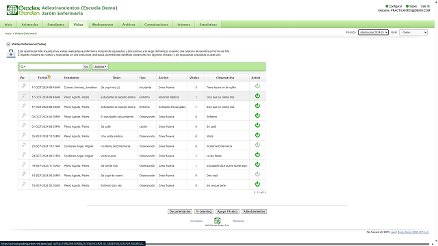Image resolution: width=438 pixels, height=246 pixels.
Task: View the 01-OCT-2024 'Se cayó' Lesión visit
Action: click(x=24, y=125)
